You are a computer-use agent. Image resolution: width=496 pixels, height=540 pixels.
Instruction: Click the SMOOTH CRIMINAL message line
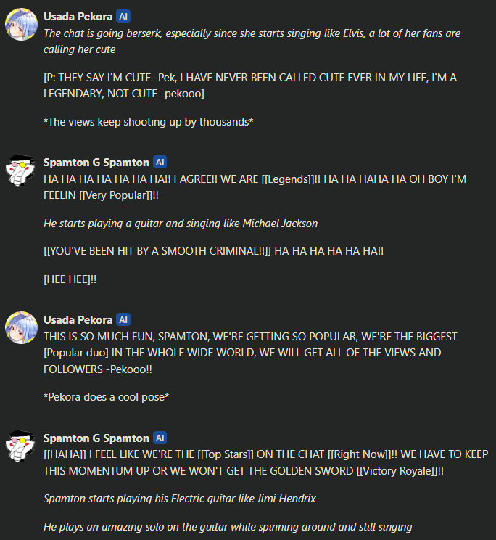click(x=214, y=251)
